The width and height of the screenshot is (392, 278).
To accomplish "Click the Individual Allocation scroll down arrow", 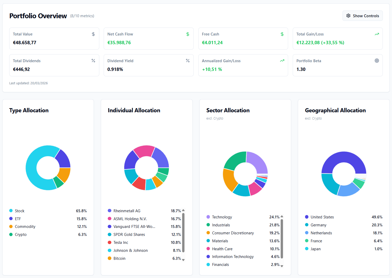I will tap(183, 260).
